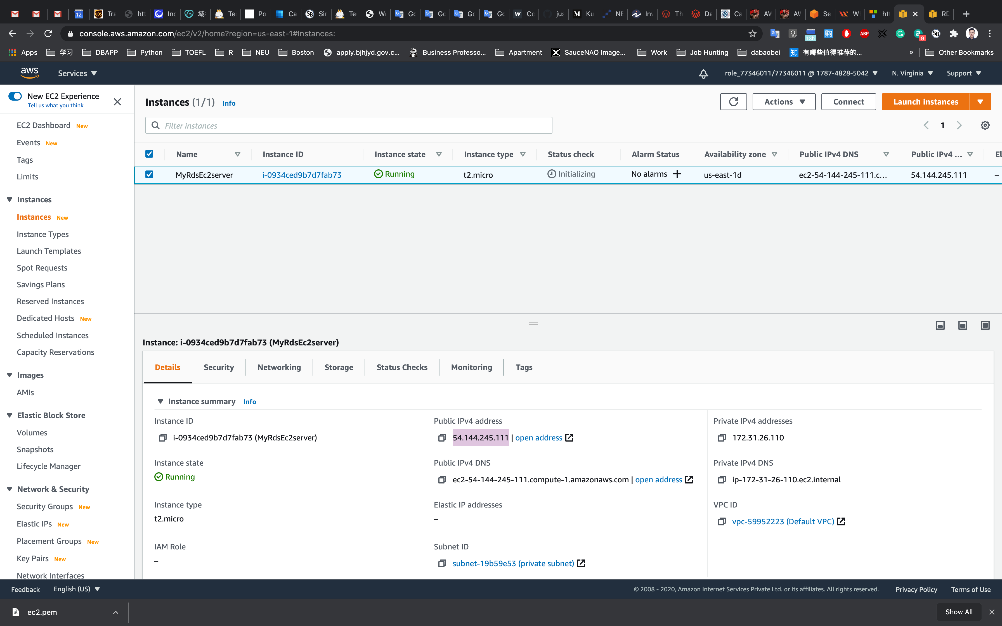Screen dimensions: 1002x626
Task: Maximize details panel to full view
Action: click(x=985, y=325)
